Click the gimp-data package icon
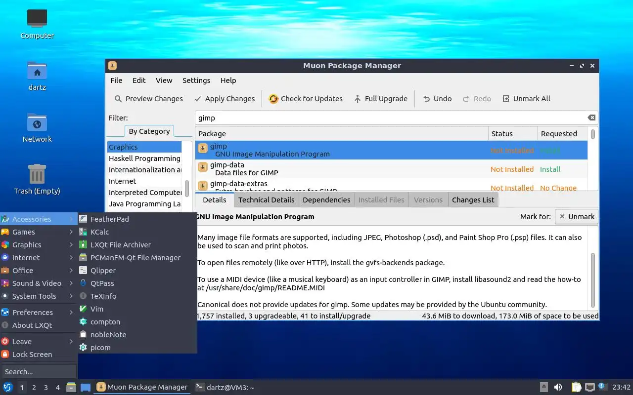The height and width of the screenshot is (395, 633). pos(203,167)
